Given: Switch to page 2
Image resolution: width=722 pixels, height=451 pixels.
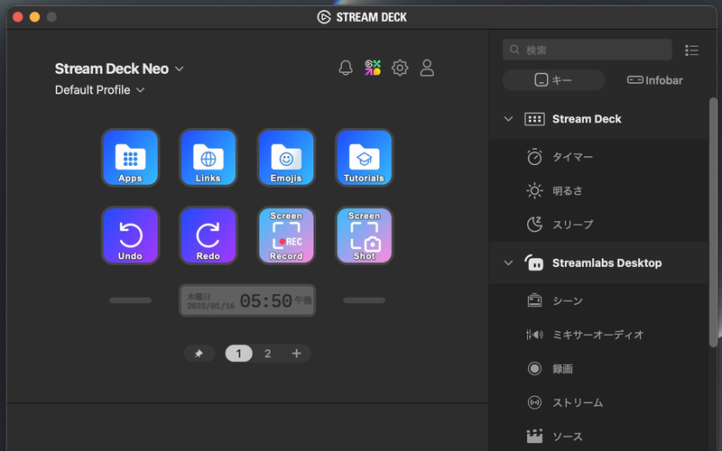Looking at the screenshot, I should pyautogui.click(x=267, y=354).
